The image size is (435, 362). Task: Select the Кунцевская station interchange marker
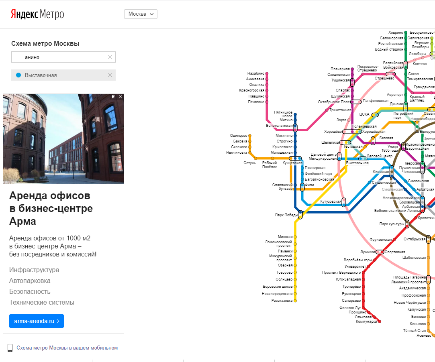[x=295, y=159]
